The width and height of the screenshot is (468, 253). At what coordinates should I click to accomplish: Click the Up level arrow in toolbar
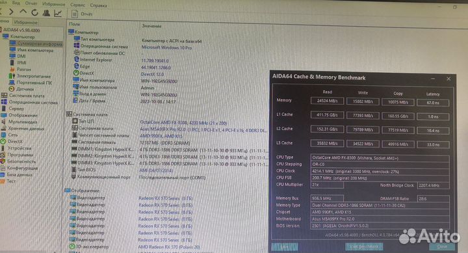(23, 12)
